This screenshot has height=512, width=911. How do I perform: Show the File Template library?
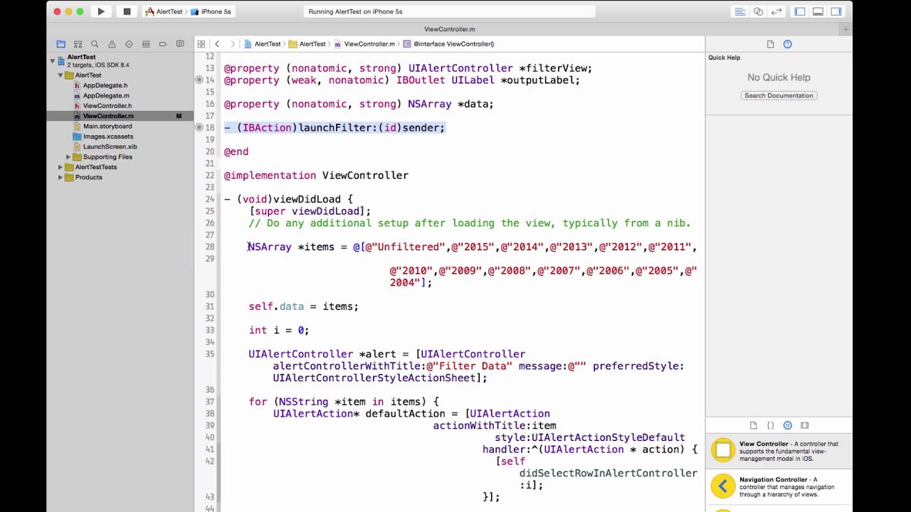tap(753, 425)
